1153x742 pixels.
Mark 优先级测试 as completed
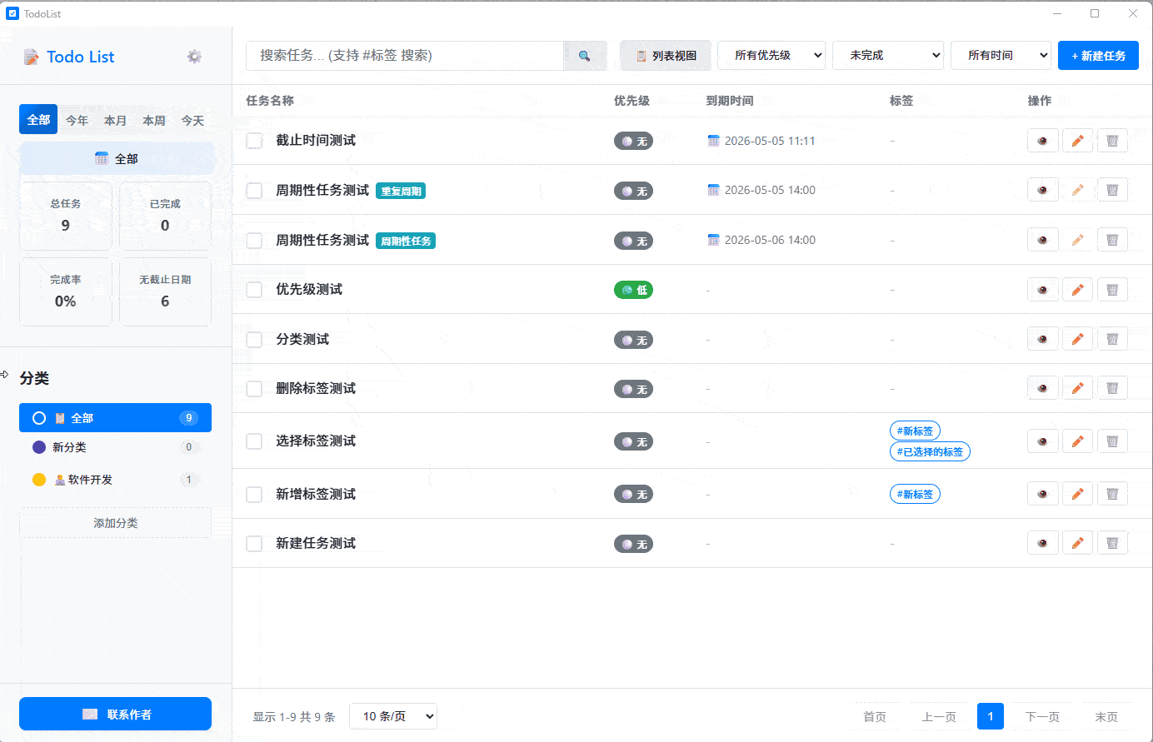point(254,290)
